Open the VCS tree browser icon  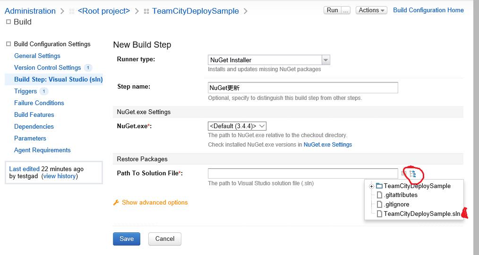click(x=413, y=174)
